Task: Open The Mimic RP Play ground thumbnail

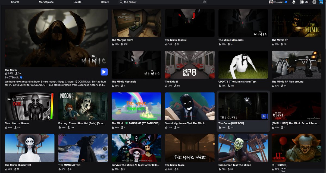Action: pos(296,65)
